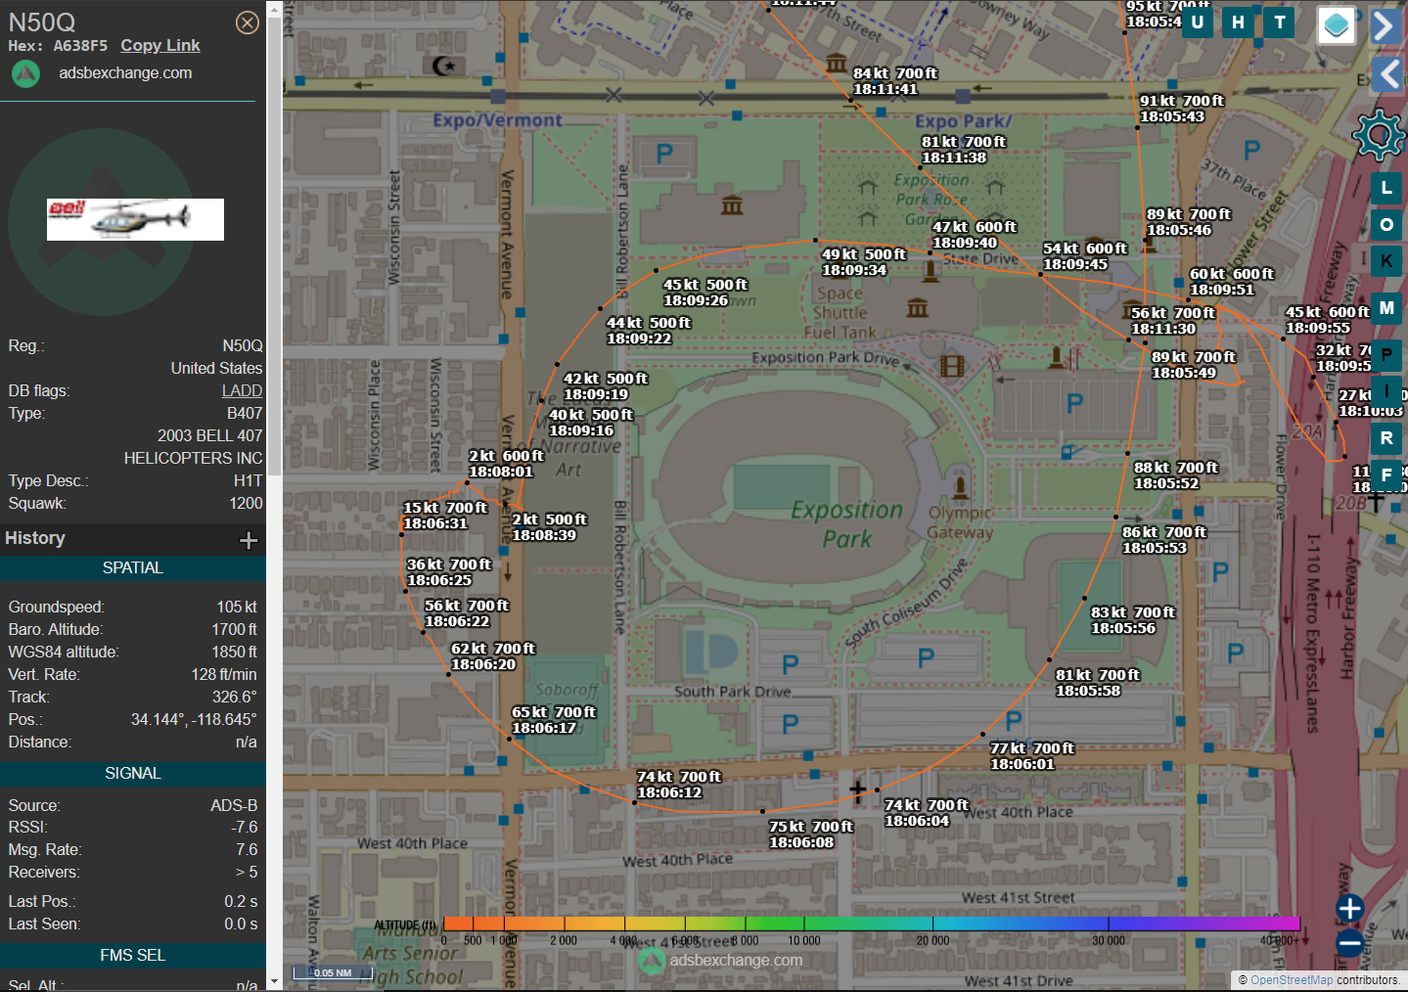The height and width of the screenshot is (992, 1408).
Task: Toggle the R map button
Action: coord(1386,438)
